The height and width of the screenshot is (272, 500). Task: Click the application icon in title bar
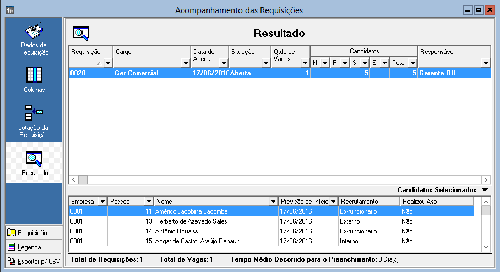9,10
